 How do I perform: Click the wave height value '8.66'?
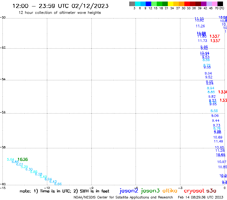coord(206,60)
